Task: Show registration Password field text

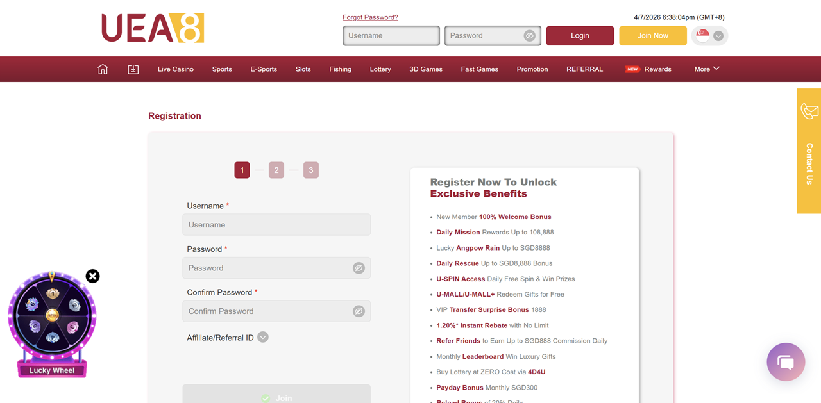Action: pos(359,268)
